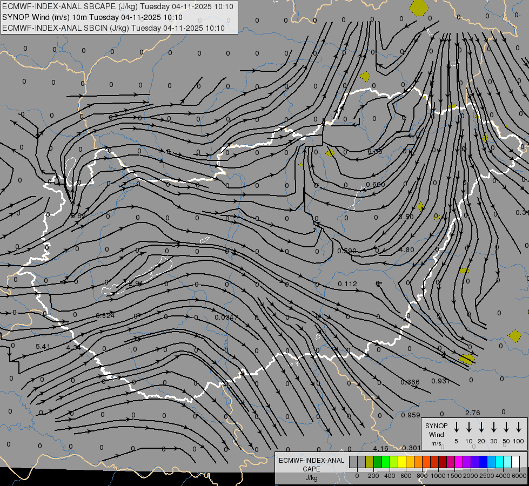Select the dark green CAPE legend swatch
Viewport: 529px width, 486px height.
(378, 462)
